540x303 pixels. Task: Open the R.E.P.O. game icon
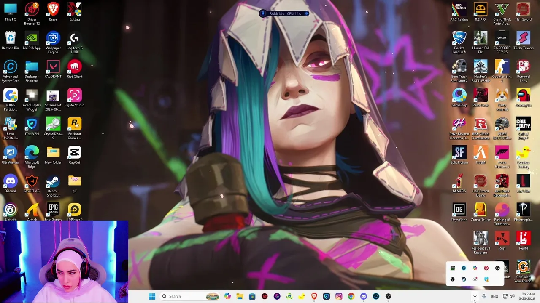click(x=481, y=12)
